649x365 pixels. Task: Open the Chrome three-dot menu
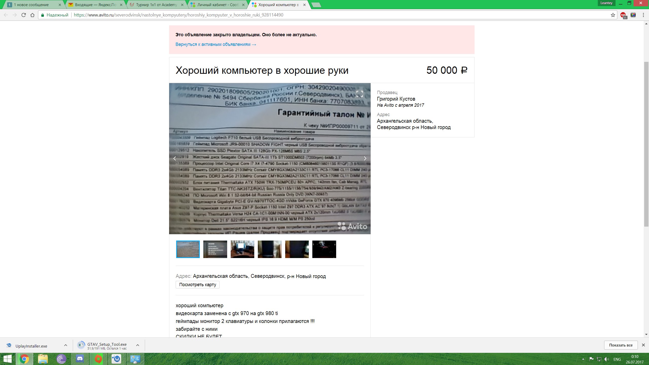(x=643, y=15)
